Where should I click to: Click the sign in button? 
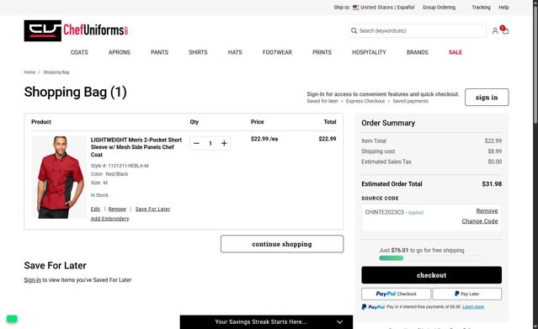[x=487, y=98]
